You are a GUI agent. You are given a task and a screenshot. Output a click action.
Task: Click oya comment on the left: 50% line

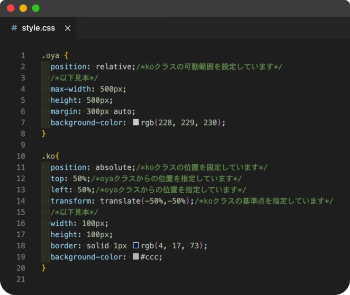click(171, 190)
